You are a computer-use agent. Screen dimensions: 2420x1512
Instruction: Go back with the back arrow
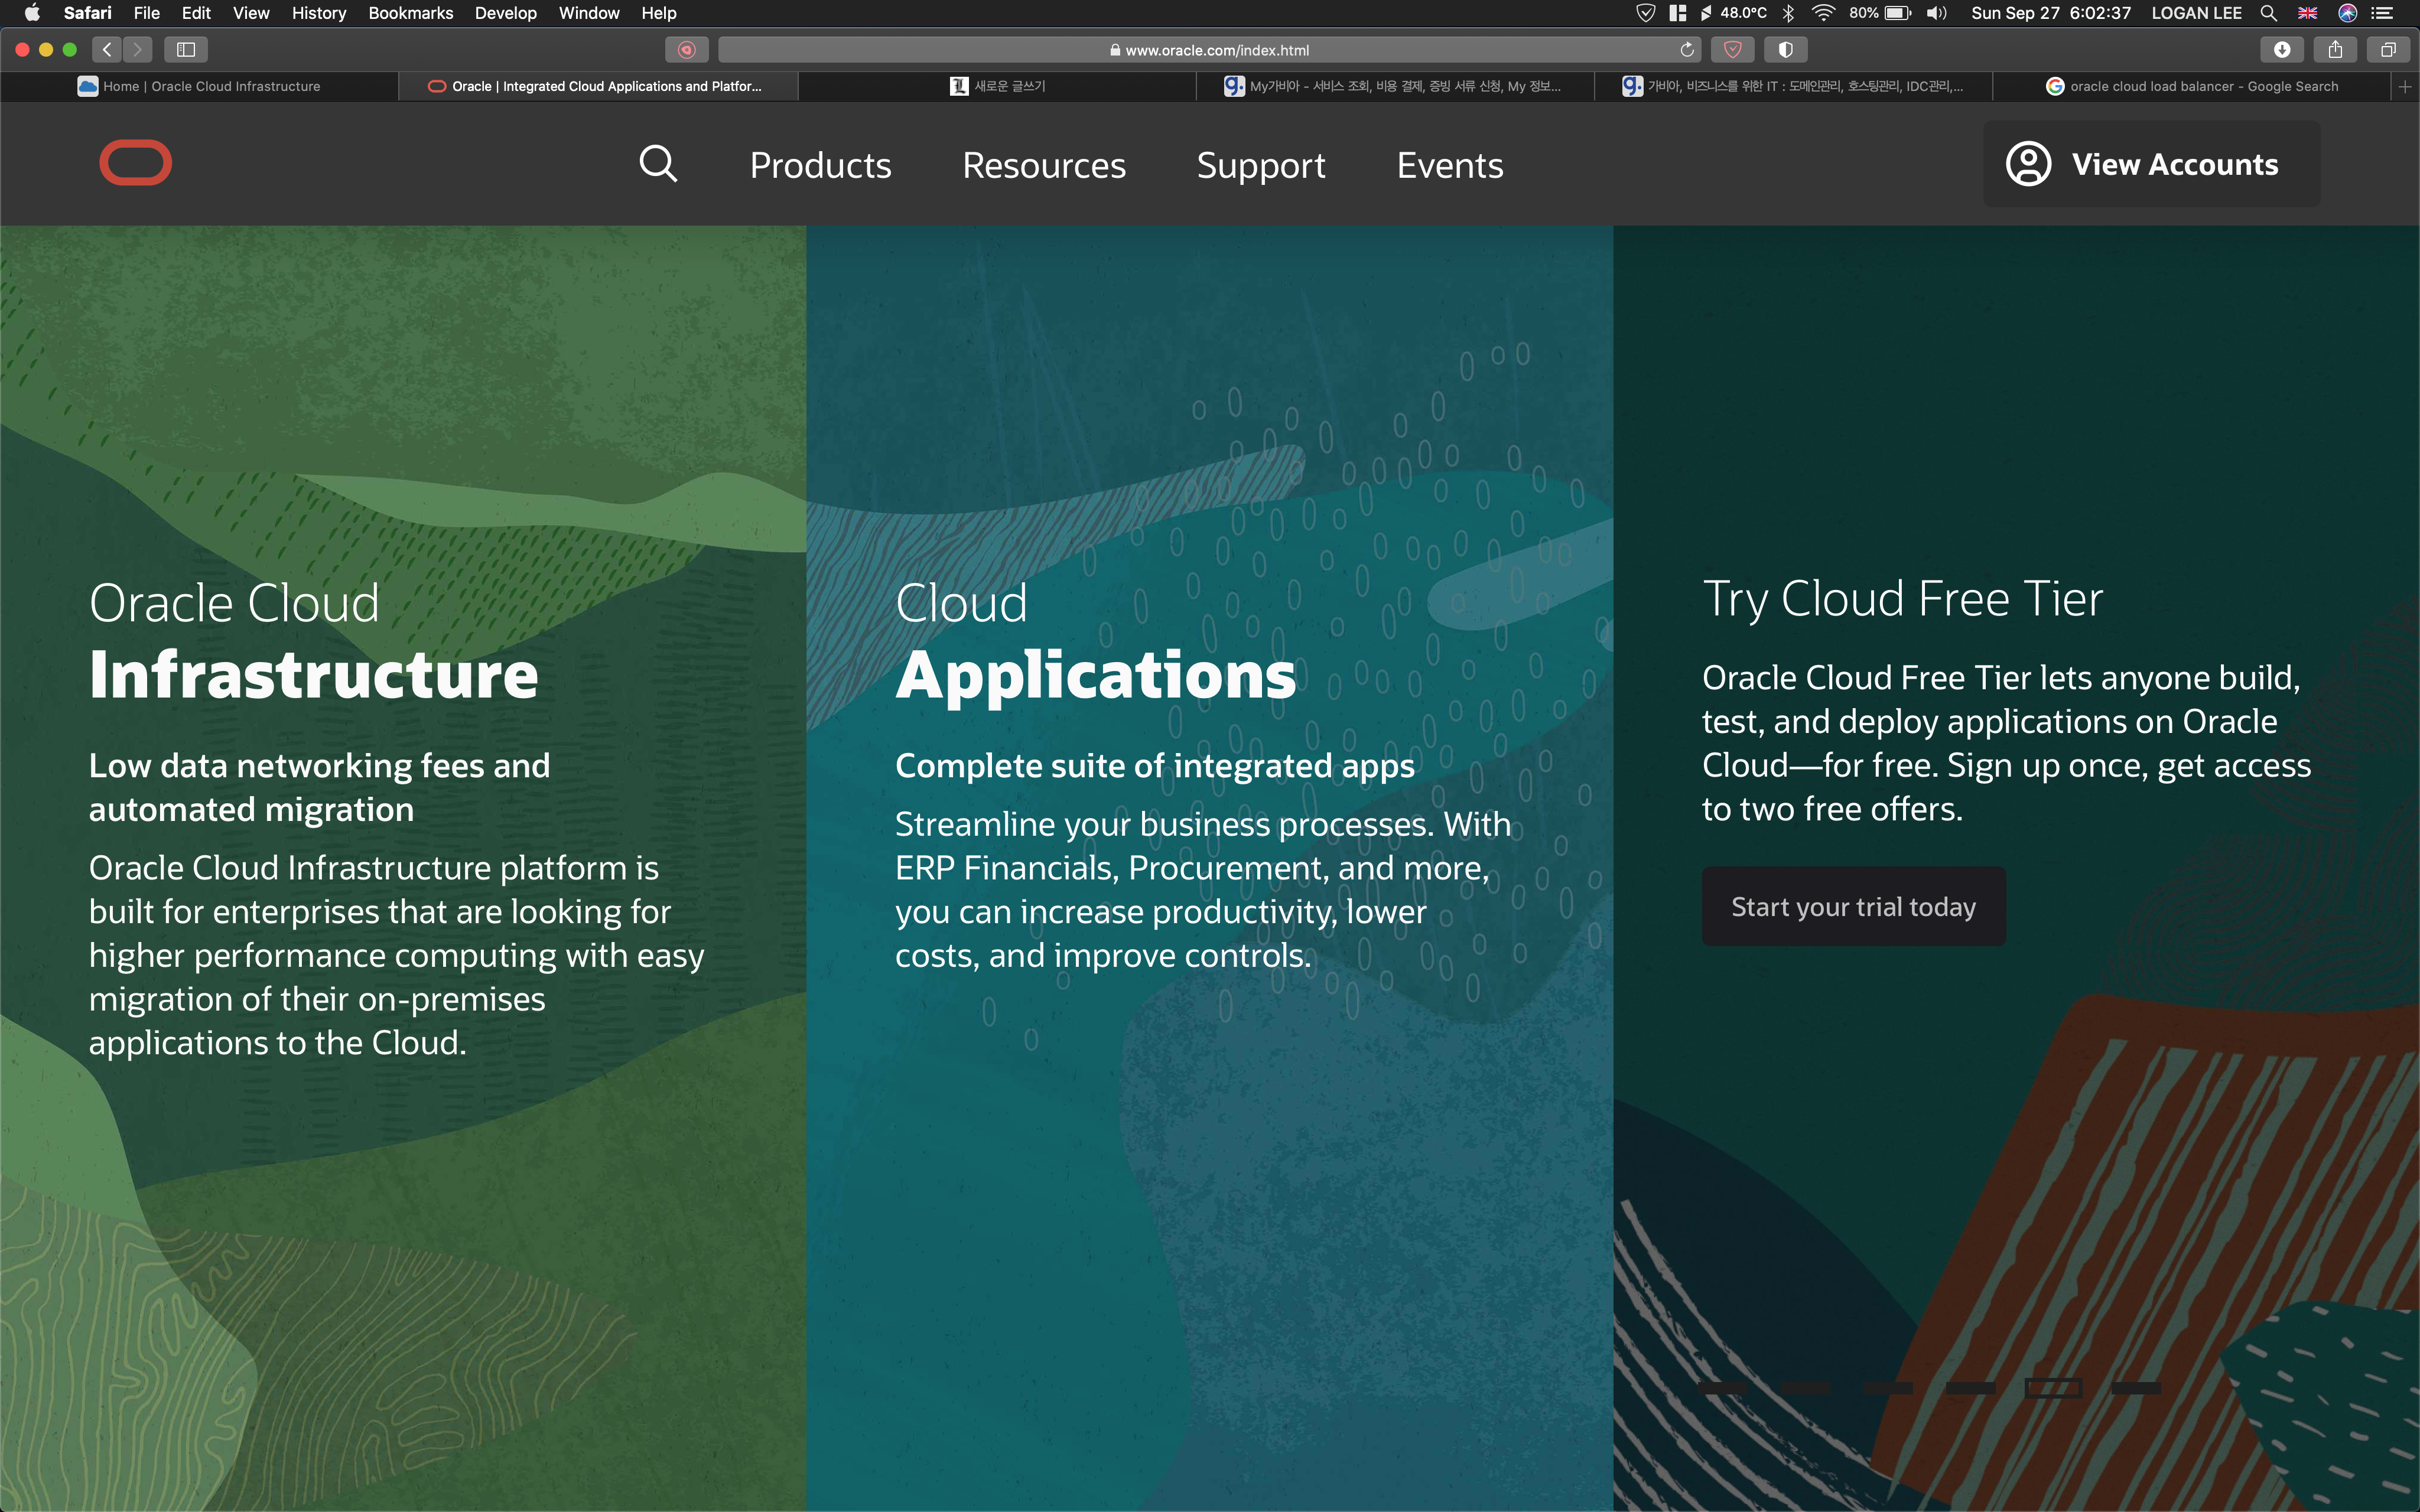tap(108, 49)
